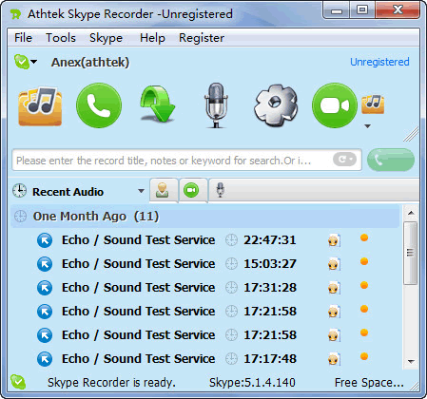Screen dimensions: 427x399
Task: Click the microphone record icon
Action: point(216,105)
